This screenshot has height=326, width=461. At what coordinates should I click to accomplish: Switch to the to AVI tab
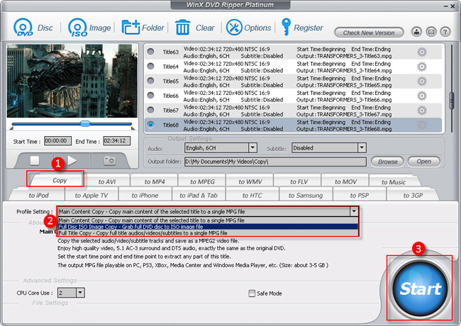pyautogui.click(x=107, y=181)
